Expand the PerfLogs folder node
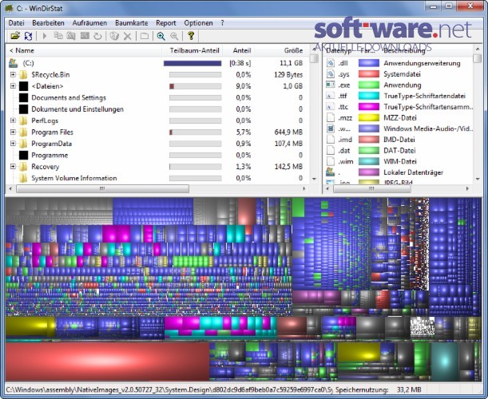 tap(13, 120)
